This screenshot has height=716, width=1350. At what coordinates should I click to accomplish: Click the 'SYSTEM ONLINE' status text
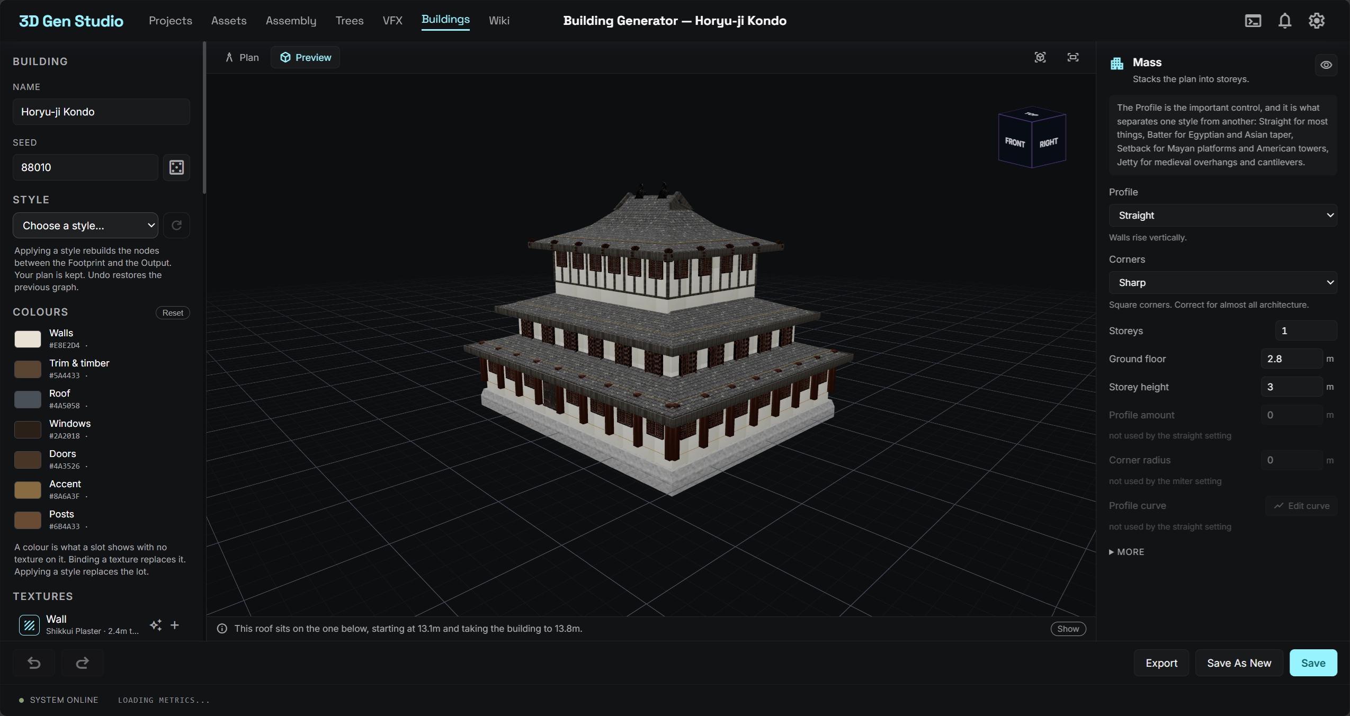click(64, 700)
